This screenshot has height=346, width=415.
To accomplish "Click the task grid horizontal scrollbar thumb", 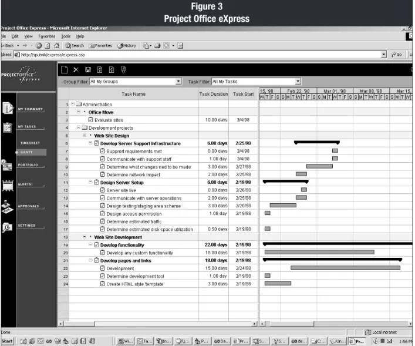I will pyautogui.click(x=79, y=324).
